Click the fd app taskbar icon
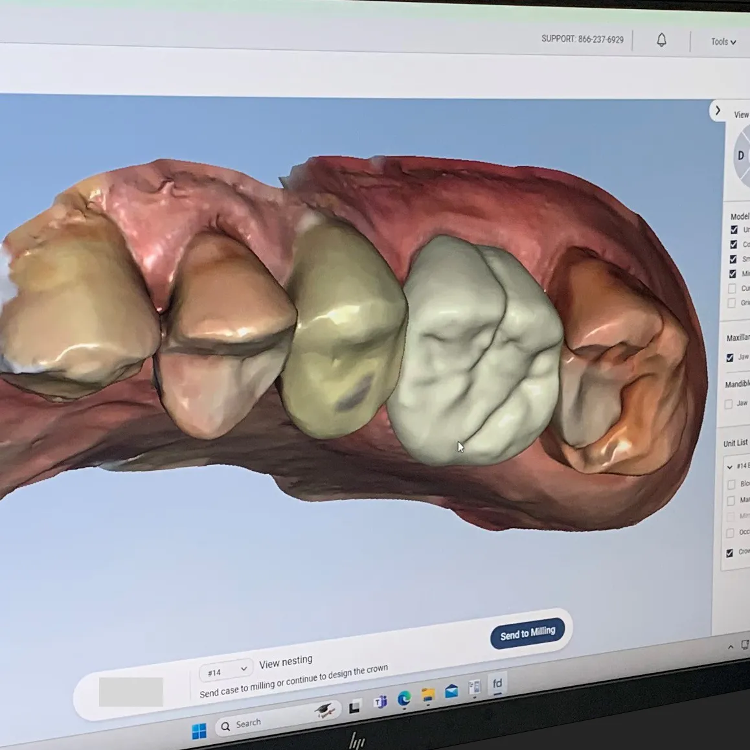 (x=497, y=684)
